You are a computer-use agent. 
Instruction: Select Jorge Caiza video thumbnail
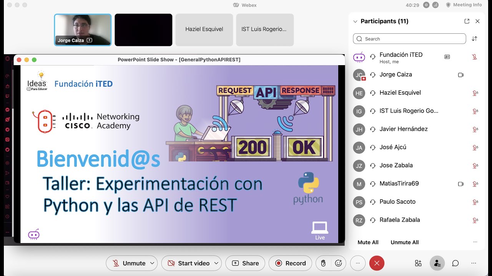point(83,30)
